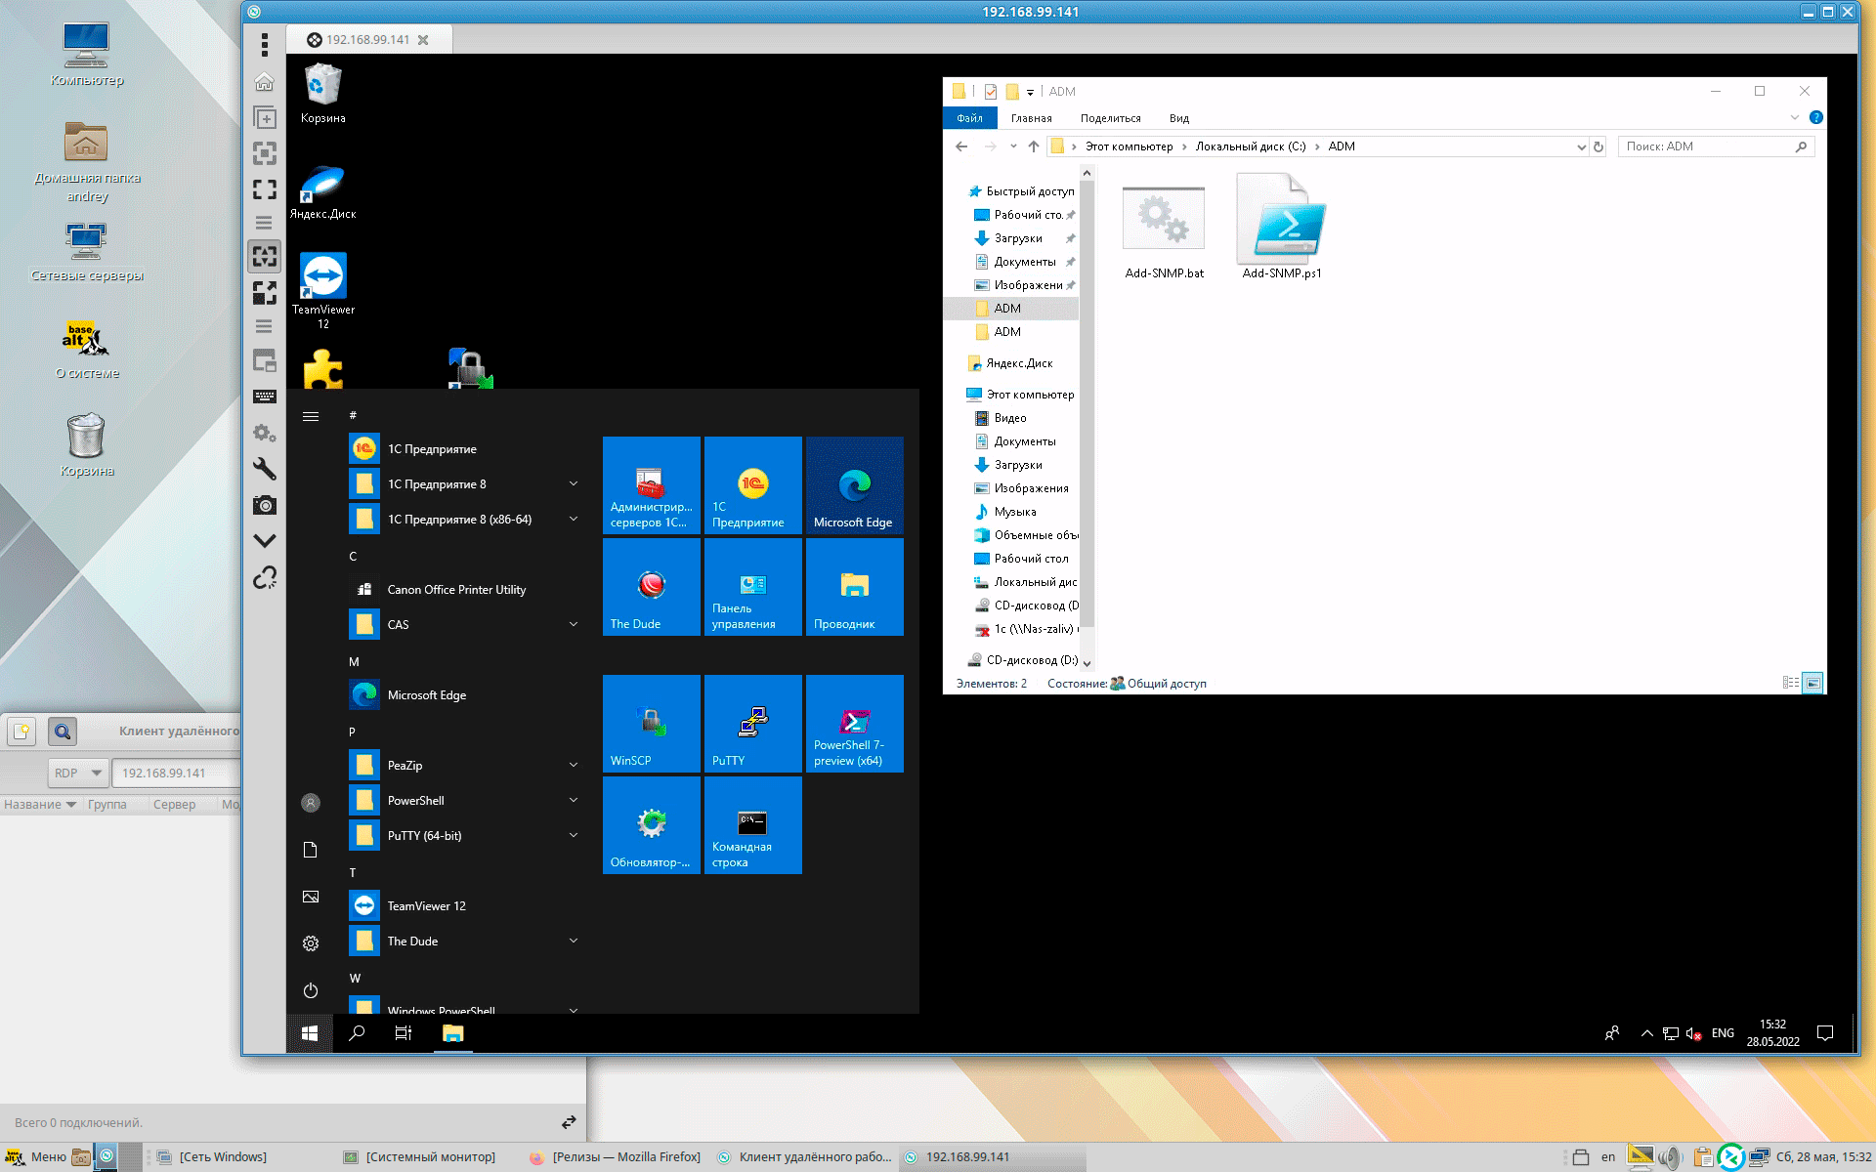The image size is (1876, 1172).
Task: Open the RDP protocol dropdown
Action: (x=78, y=773)
